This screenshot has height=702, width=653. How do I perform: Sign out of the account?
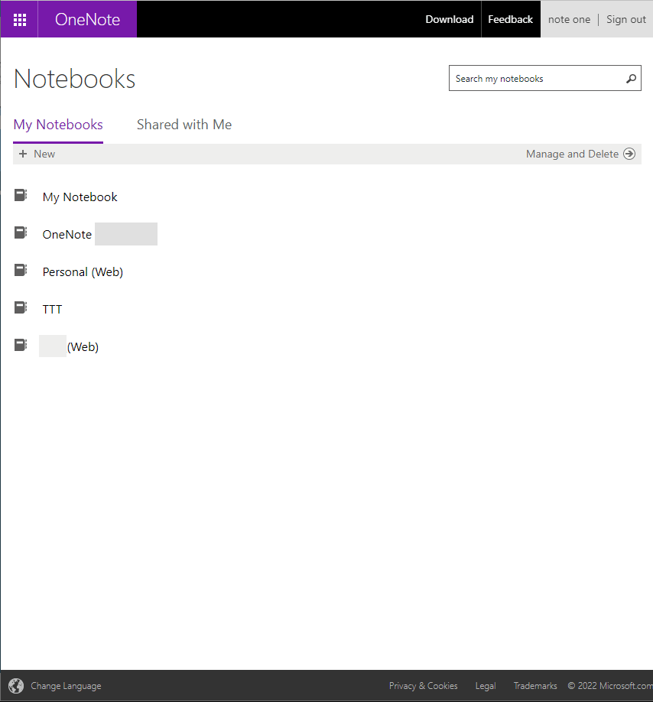tap(625, 19)
